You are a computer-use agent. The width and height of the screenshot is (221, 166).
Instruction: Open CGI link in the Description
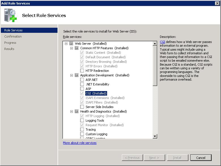point(162,42)
